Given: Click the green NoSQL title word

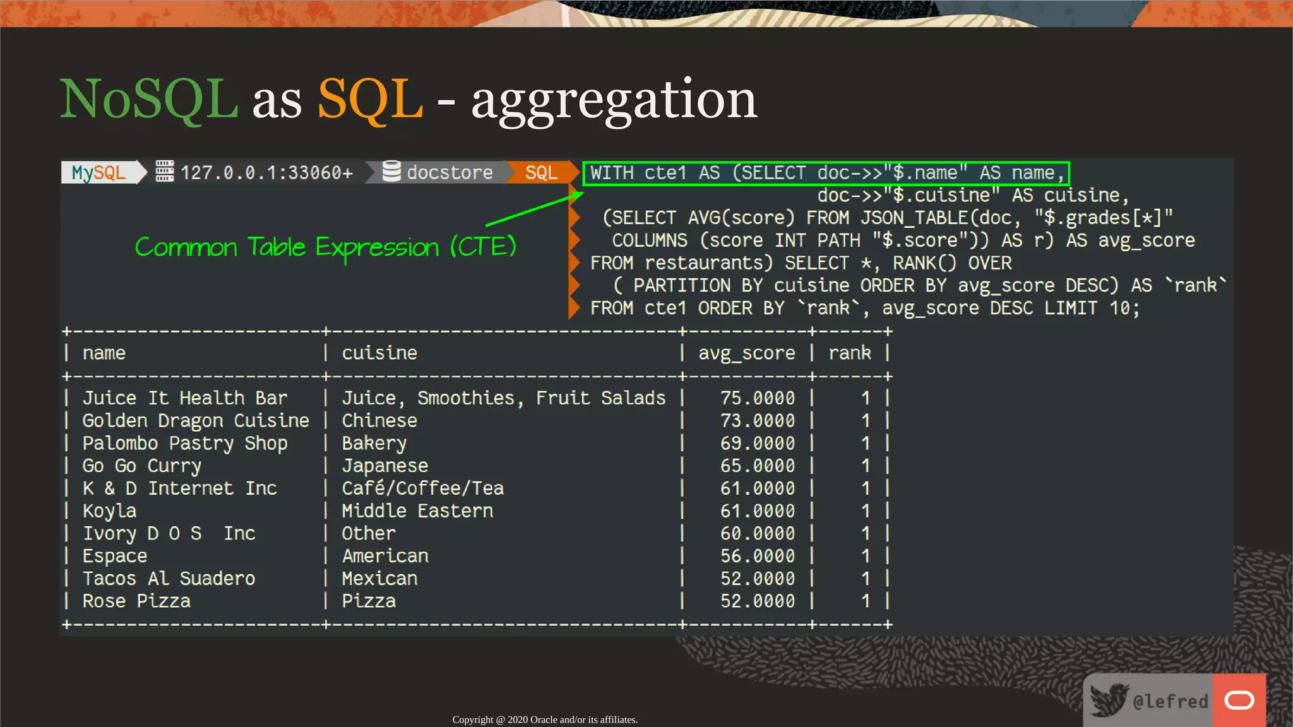Looking at the screenshot, I should (149, 100).
